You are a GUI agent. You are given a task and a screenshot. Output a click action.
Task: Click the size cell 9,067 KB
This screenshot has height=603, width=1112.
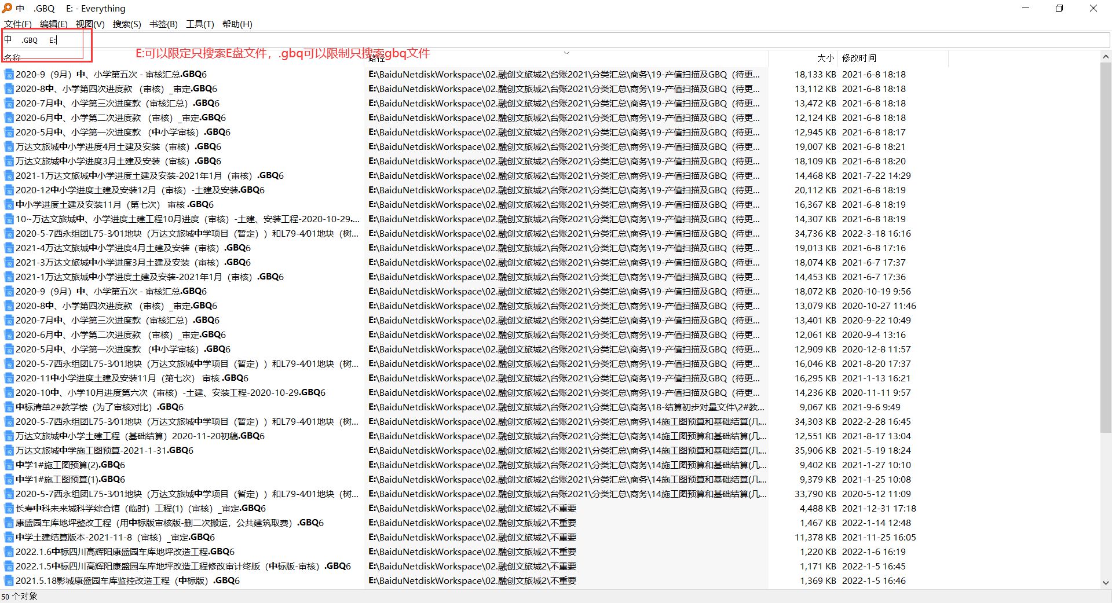point(818,407)
